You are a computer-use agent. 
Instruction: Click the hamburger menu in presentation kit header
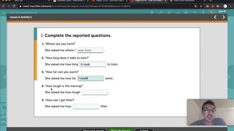coord(4,13)
